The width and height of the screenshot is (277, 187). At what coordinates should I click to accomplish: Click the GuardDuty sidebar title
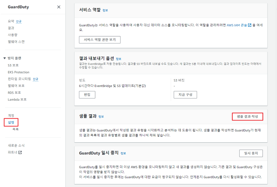18,7
